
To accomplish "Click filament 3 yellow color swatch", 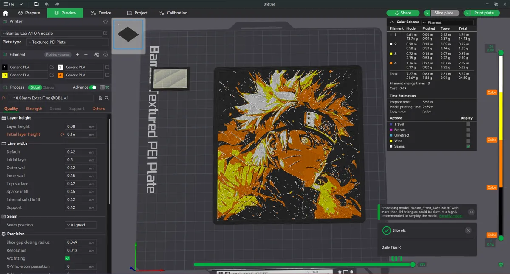I will tap(5, 75).
